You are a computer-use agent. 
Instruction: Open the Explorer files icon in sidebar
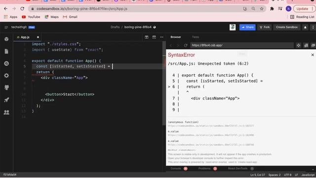6,51
